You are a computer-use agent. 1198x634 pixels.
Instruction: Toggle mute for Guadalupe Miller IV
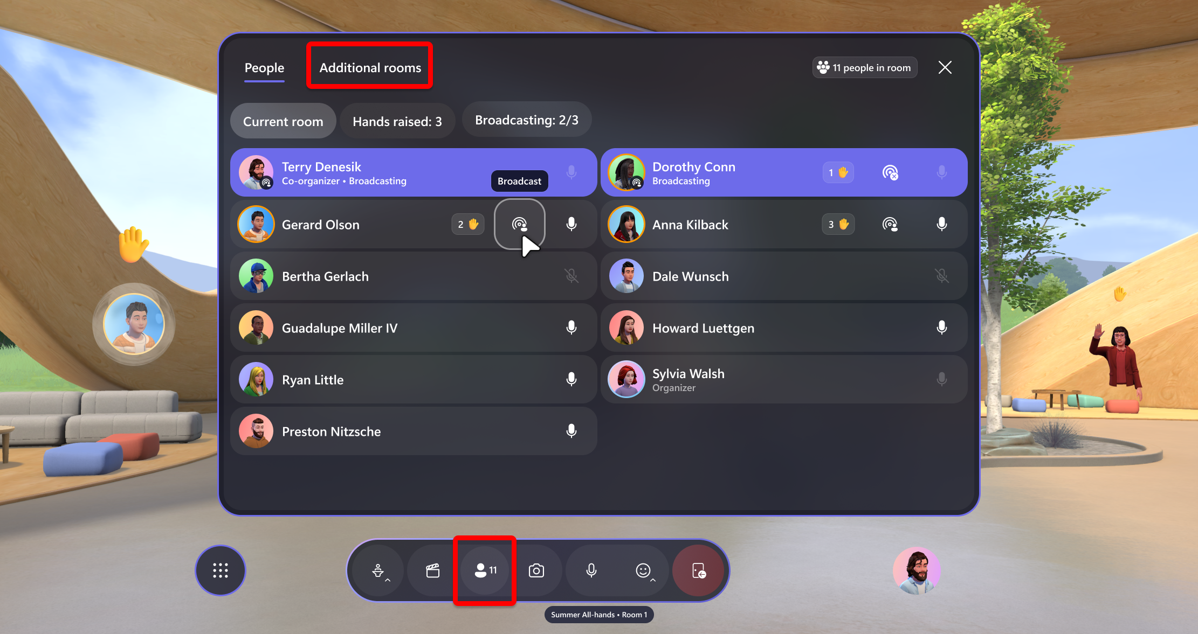(573, 328)
